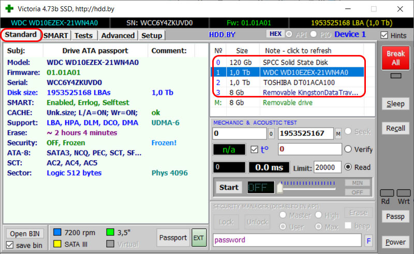Screen dimensions: 414x254
Task: Select the Master radio button
Action: (283, 215)
